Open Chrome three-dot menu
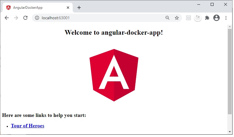 click(226, 18)
